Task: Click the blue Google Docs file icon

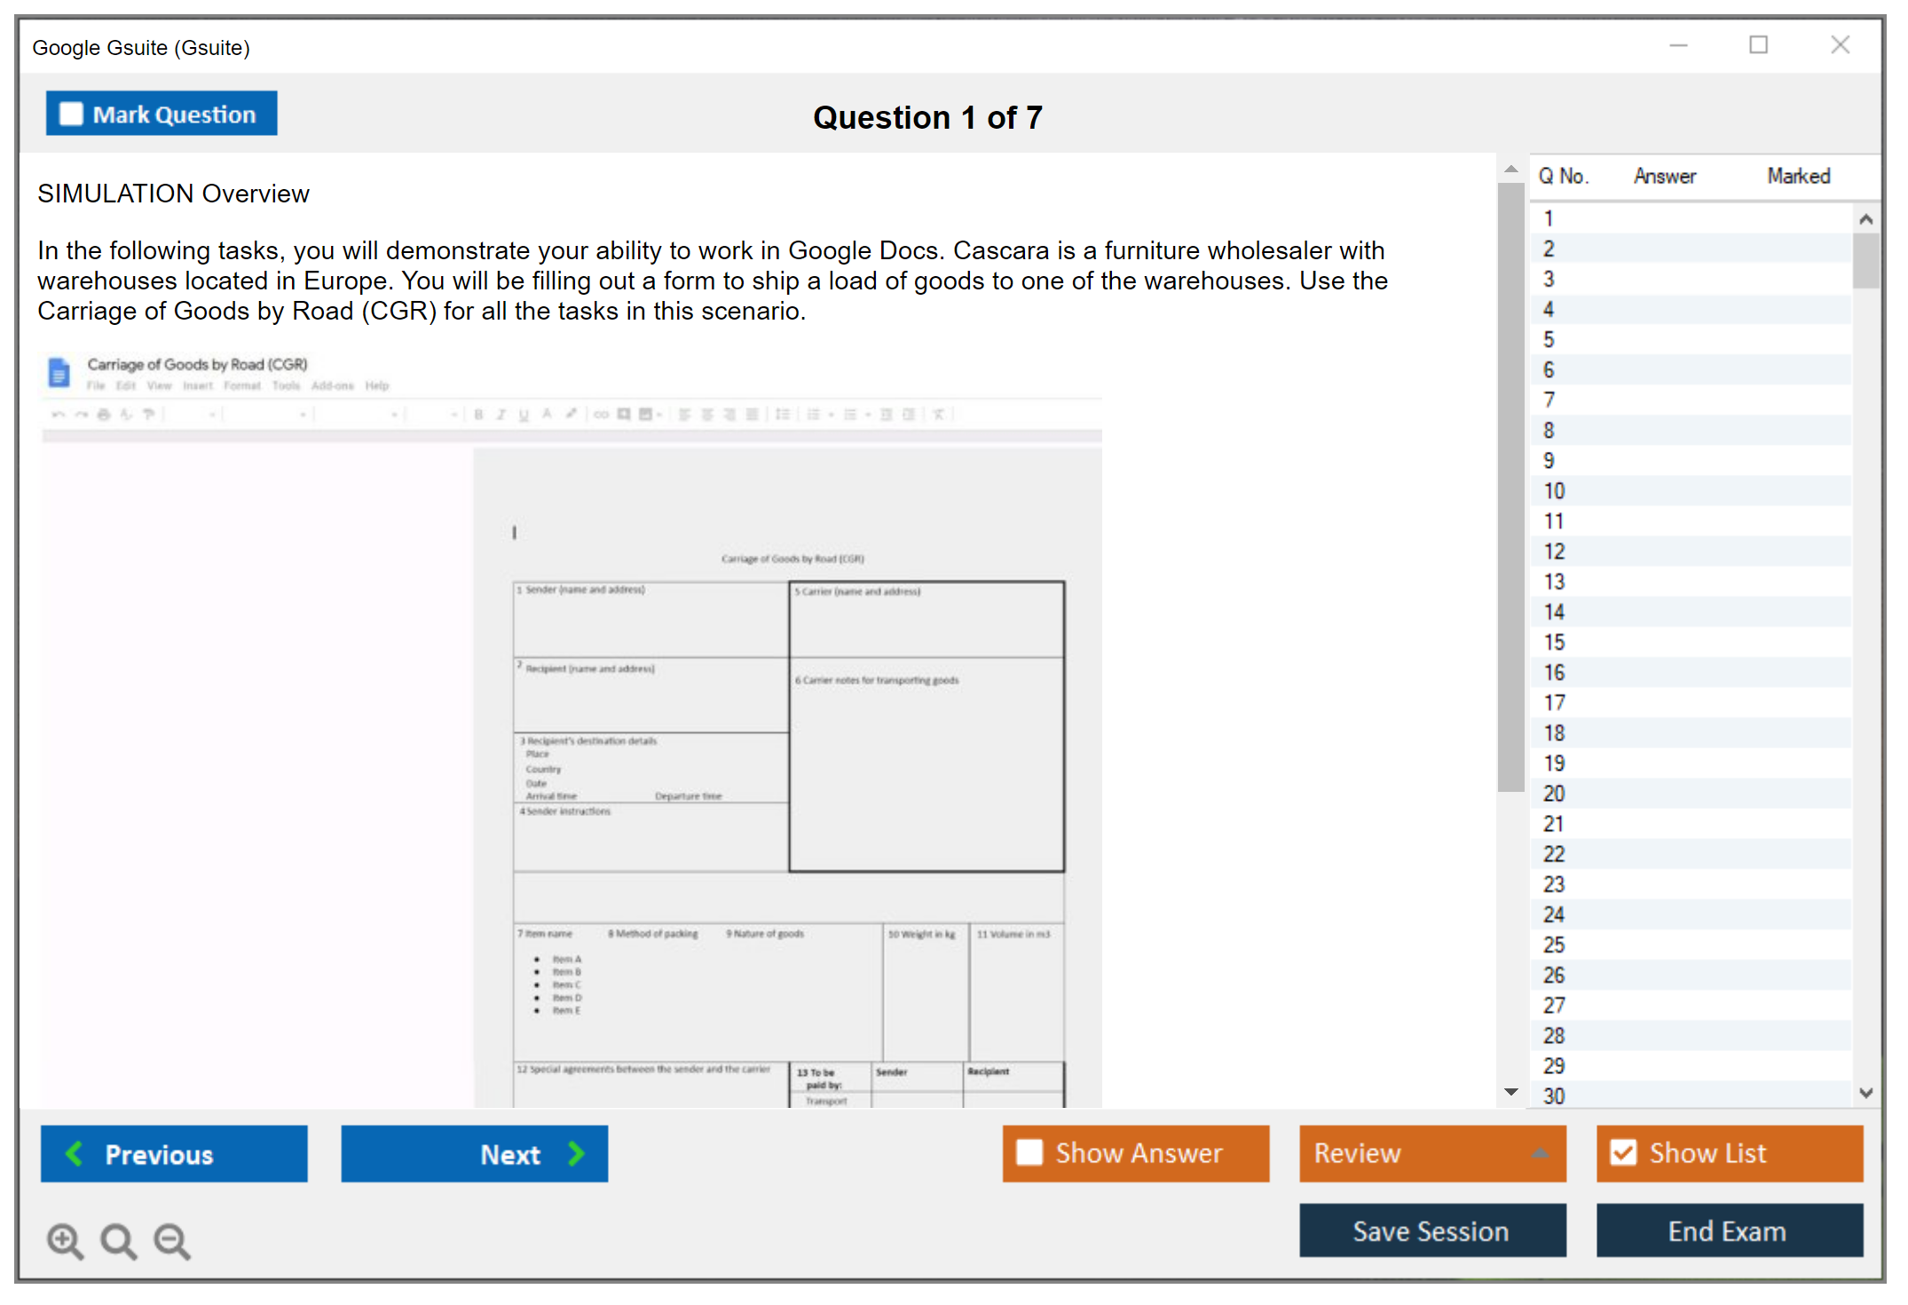Action: 59,373
